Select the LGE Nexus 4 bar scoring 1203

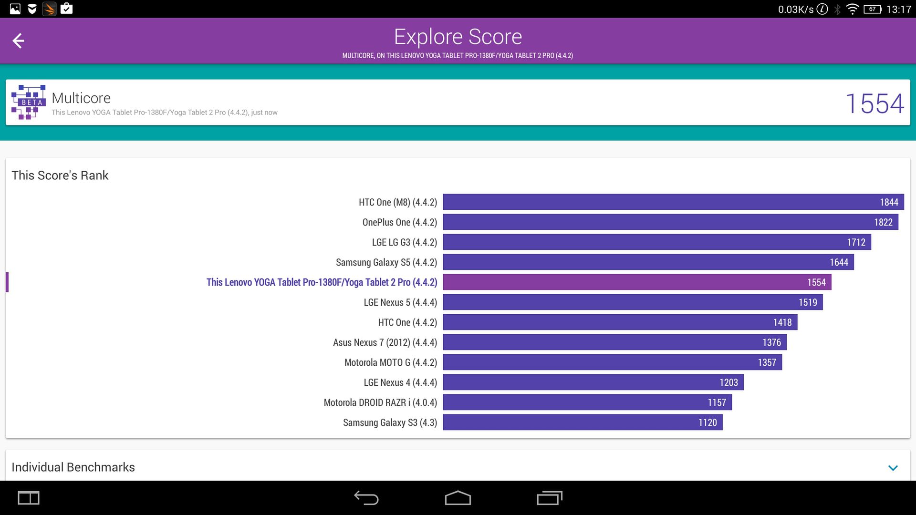[x=593, y=382]
